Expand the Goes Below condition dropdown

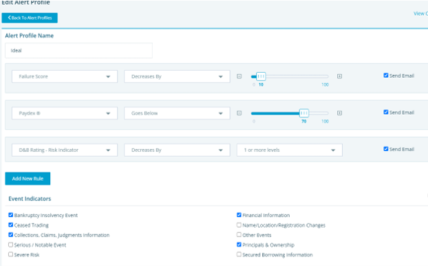(177, 113)
